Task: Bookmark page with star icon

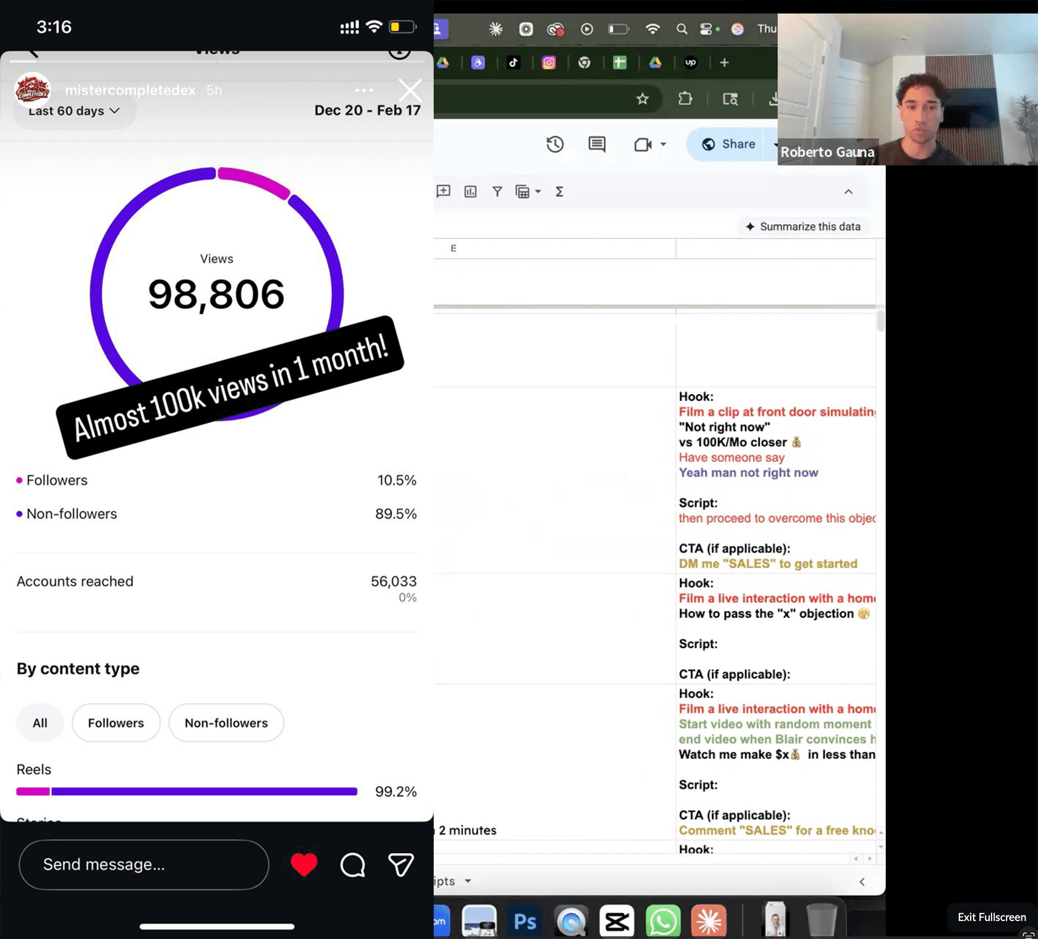Action: coord(643,99)
